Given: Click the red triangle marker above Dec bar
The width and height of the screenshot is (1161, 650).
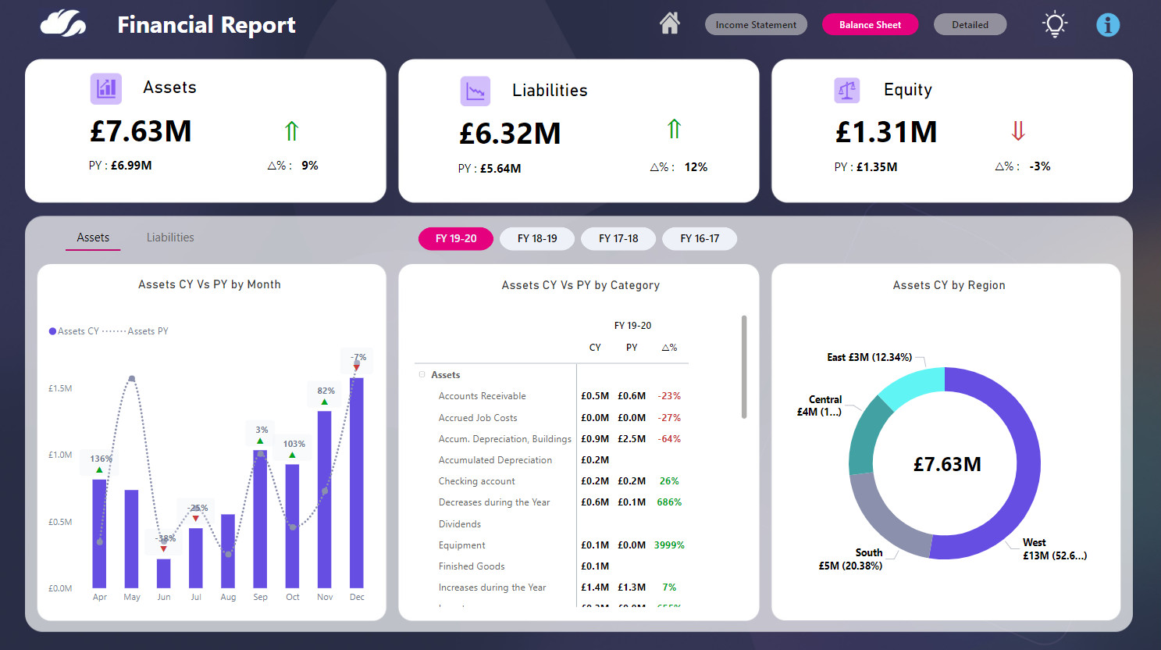Looking at the screenshot, I should [357, 367].
